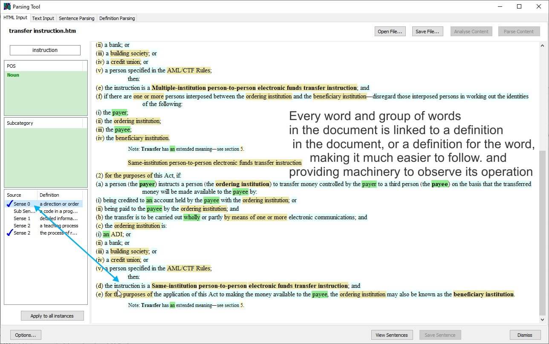This screenshot has width=549, height=344.
Task: Click 'Multiple-institution person-to-person electronic funds transfer instruction' term
Action: click(x=254, y=88)
